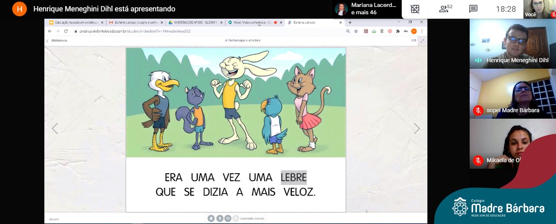Toggle the grid layout icon in Meet
Image resolution: width=556 pixels, height=224 pixels.
point(415,9)
